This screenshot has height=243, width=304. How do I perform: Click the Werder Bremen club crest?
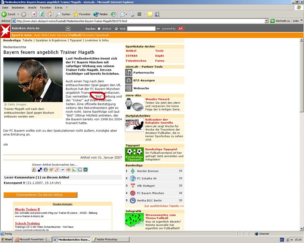[x=133, y=171]
